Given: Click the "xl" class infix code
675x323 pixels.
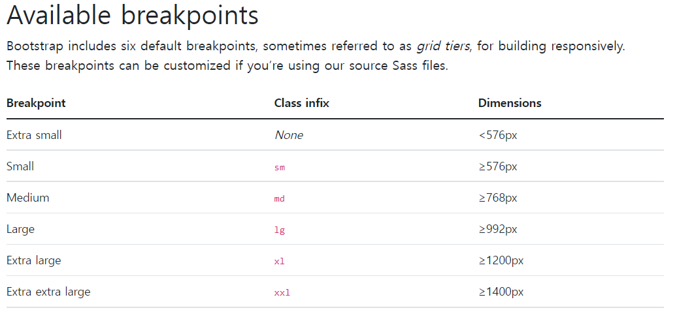Looking at the screenshot, I should [x=280, y=261].
